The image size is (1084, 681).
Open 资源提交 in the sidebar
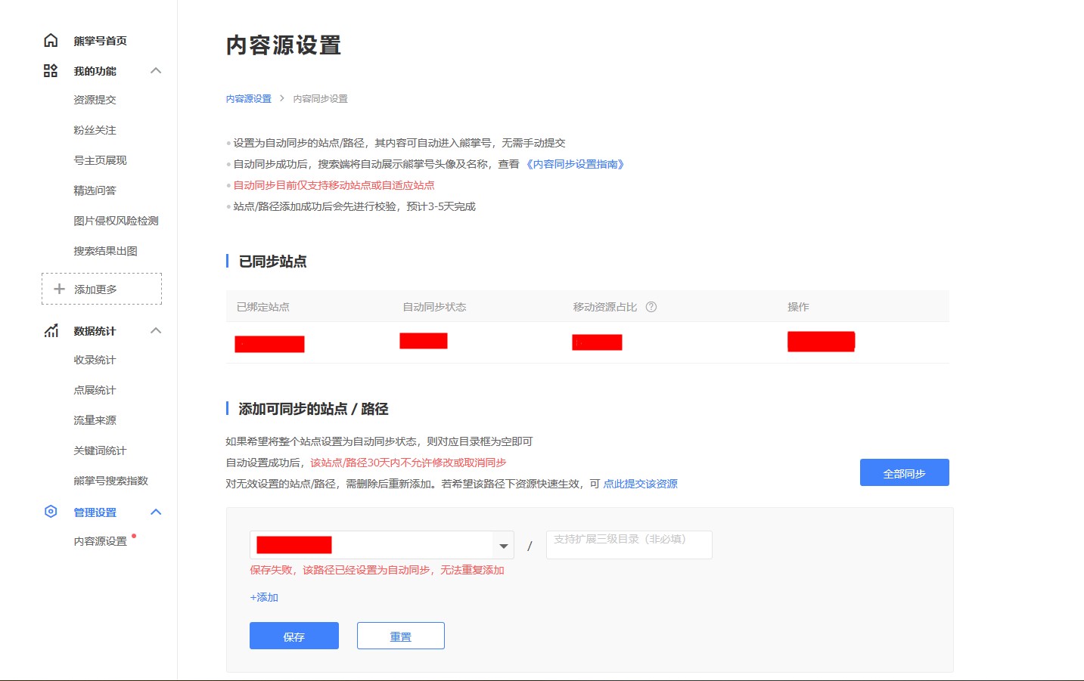coord(95,100)
